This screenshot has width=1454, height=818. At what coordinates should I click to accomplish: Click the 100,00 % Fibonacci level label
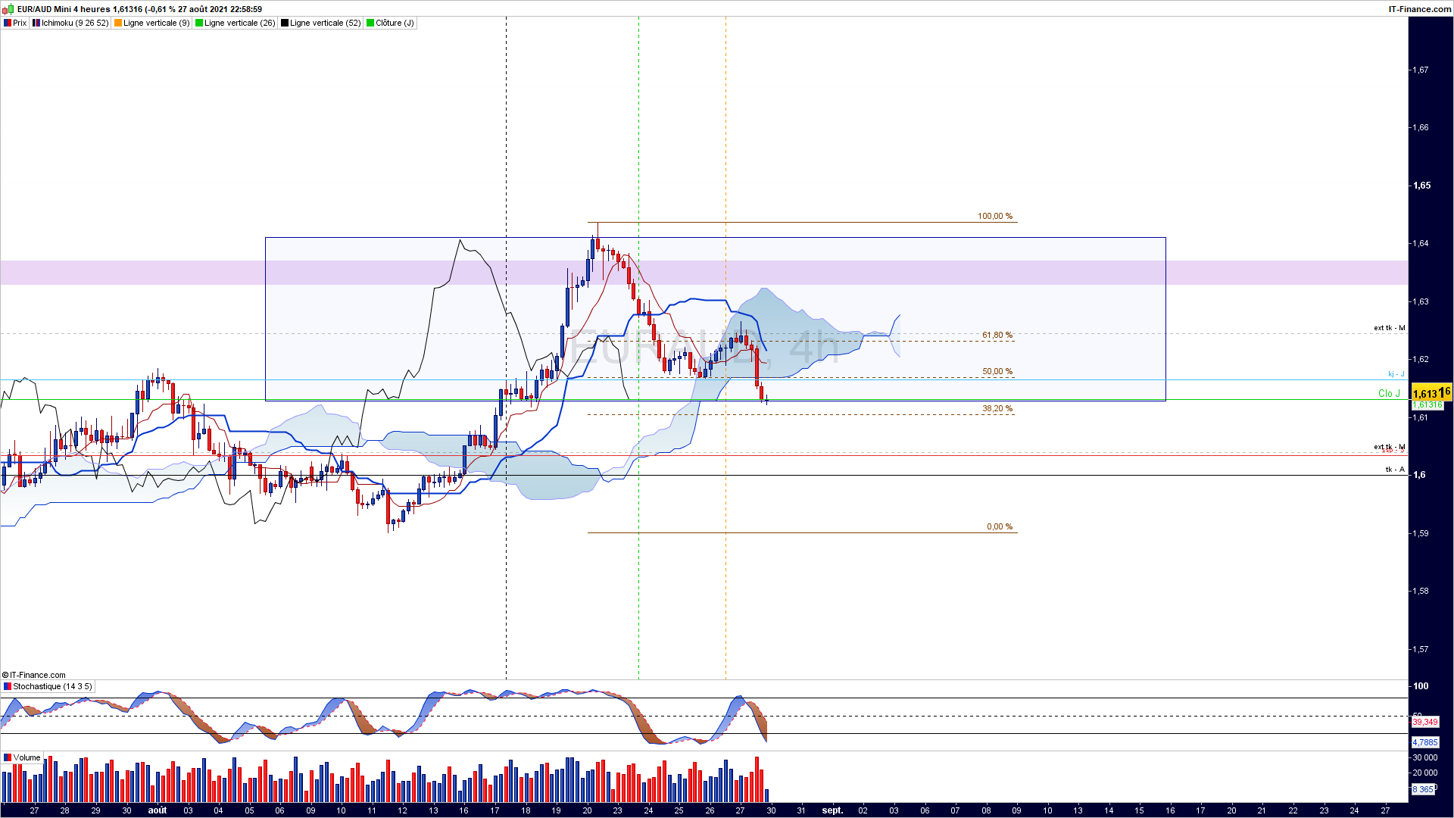coord(995,216)
